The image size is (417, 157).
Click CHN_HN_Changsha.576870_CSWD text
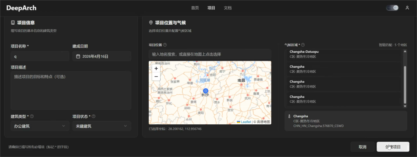click(x=318, y=126)
